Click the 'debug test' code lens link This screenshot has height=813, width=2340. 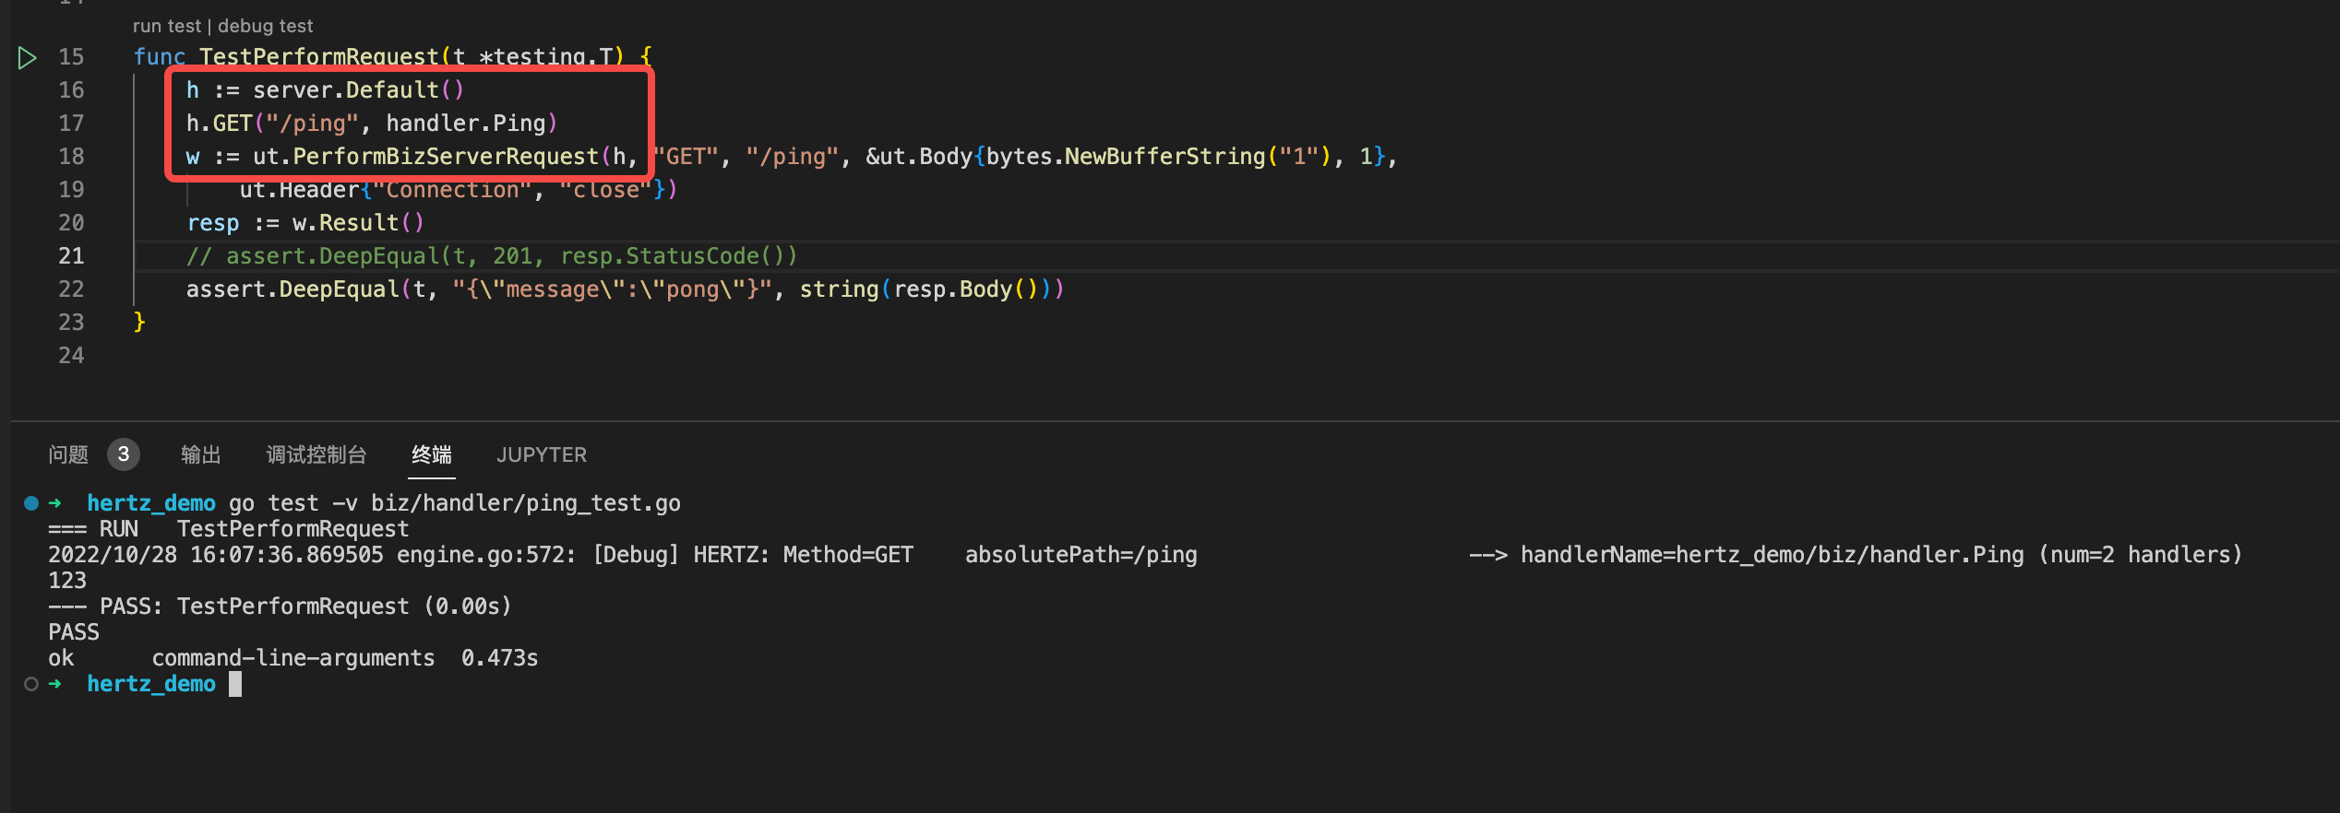[266, 26]
